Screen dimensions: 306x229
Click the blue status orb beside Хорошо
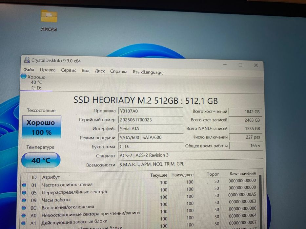[23, 76]
